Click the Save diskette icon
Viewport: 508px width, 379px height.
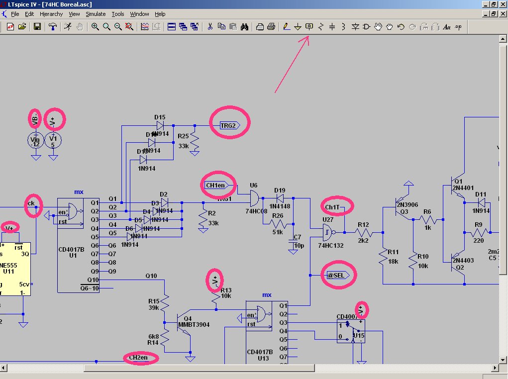coord(37,27)
